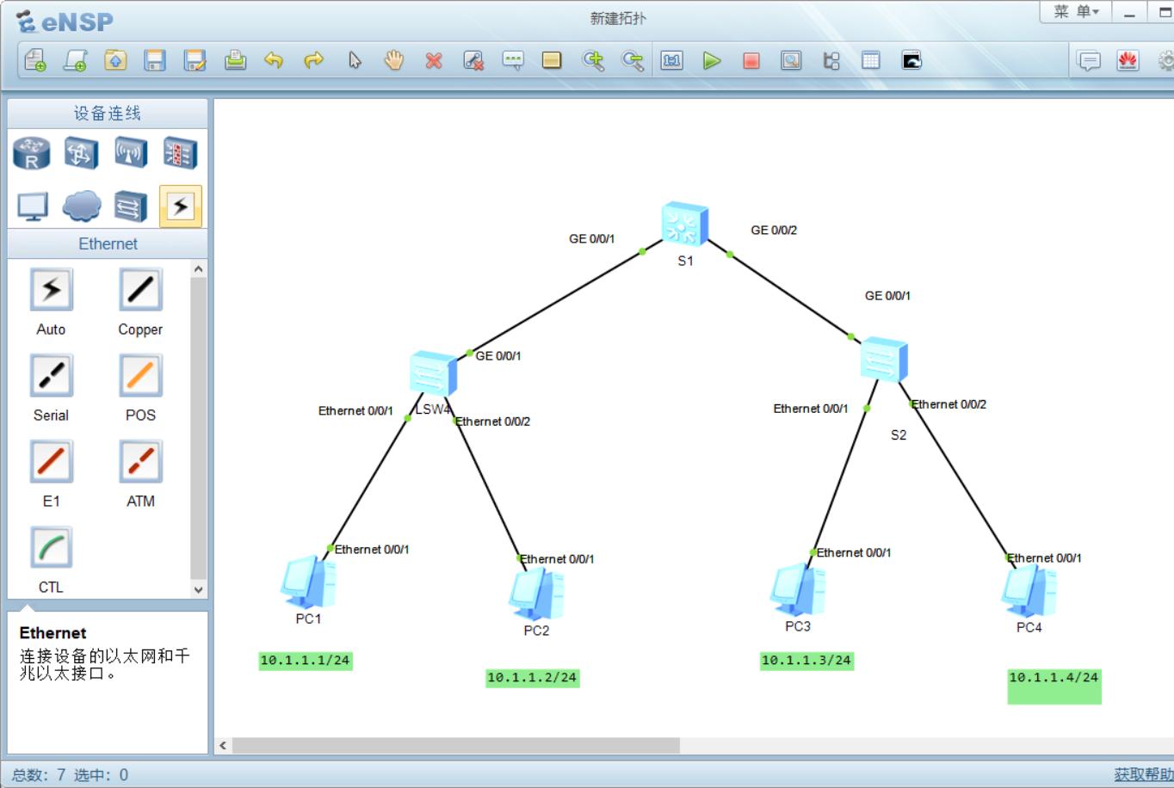Click the Save toolbar icon
Image resolution: width=1174 pixels, height=788 pixels.
[155, 60]
